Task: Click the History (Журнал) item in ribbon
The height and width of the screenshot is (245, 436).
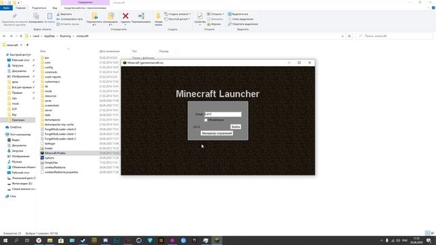Action: point(214,24)
